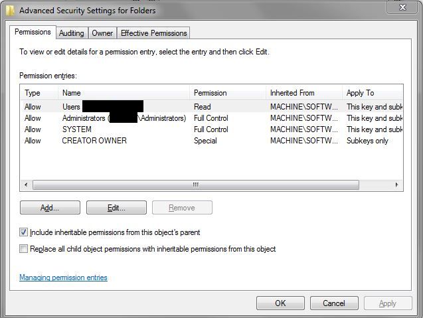Viewport: 423px width, 318px height.
Task: Click the horizontal scrollbar thumb
Action: 195,185
